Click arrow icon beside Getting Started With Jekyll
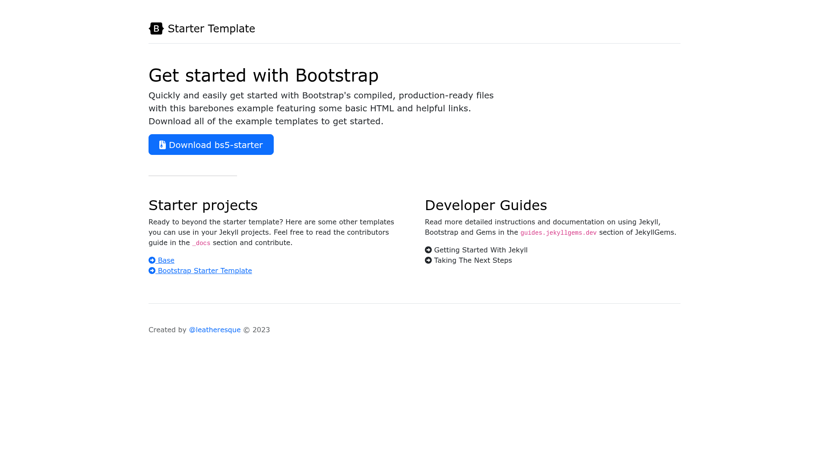The width and height of the screenshot is (829, 466). [x=428, y=250]
